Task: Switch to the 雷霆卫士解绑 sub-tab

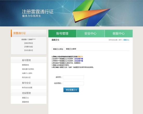Action: pyautogui.click(x=71, y=49)
